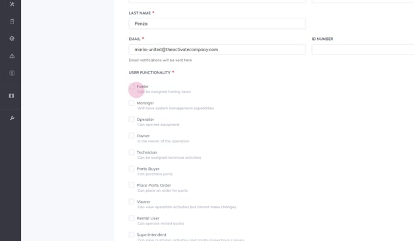Screen dimensions: 414x241
Task: Check the Parts Buyer option
Action: click(x=132, y=169)
